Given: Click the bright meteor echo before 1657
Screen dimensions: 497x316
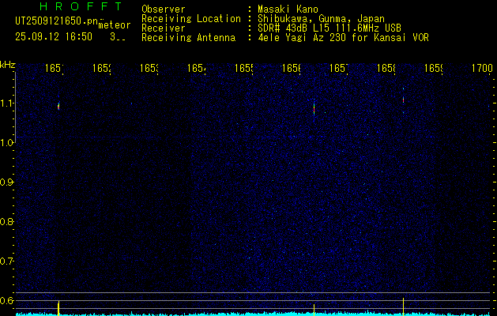Looking at the screenshot, I should (x=314, y=107).
